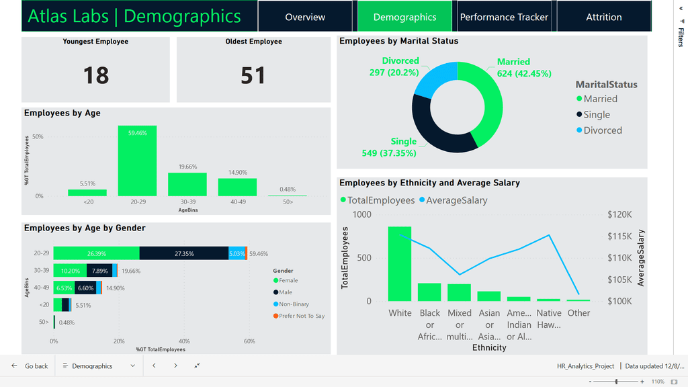Select the Female gender legend item
The height and width of the screenshot is (387, 688).
(285, 280)
